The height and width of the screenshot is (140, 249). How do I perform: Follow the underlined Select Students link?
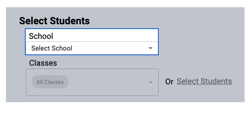point(204,81)
